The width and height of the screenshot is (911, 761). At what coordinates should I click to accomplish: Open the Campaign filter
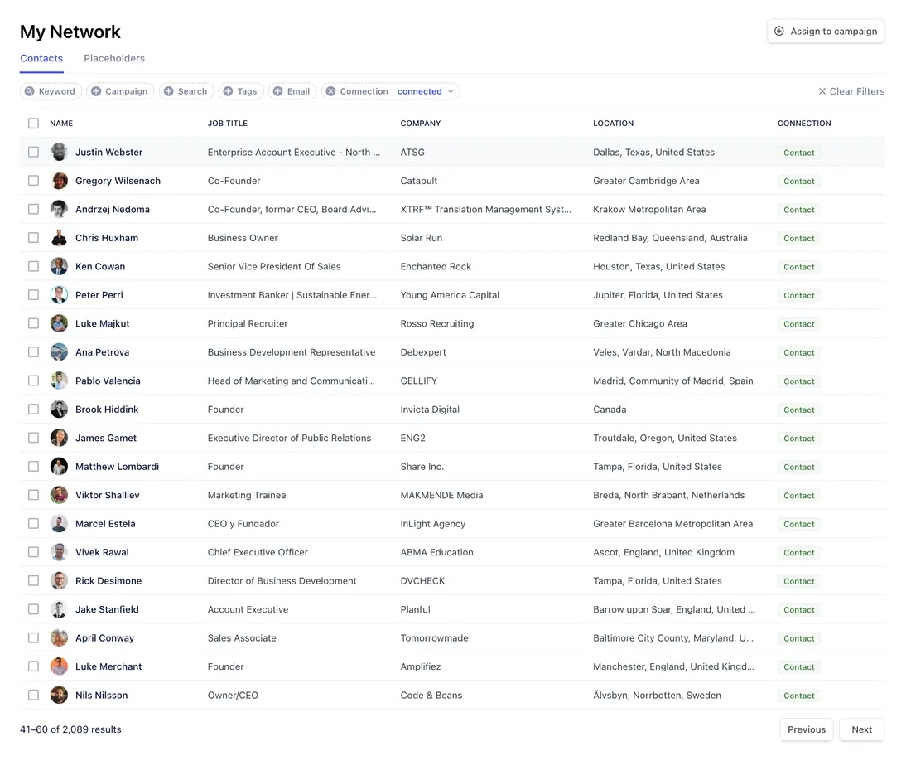[x=120, y=91]
